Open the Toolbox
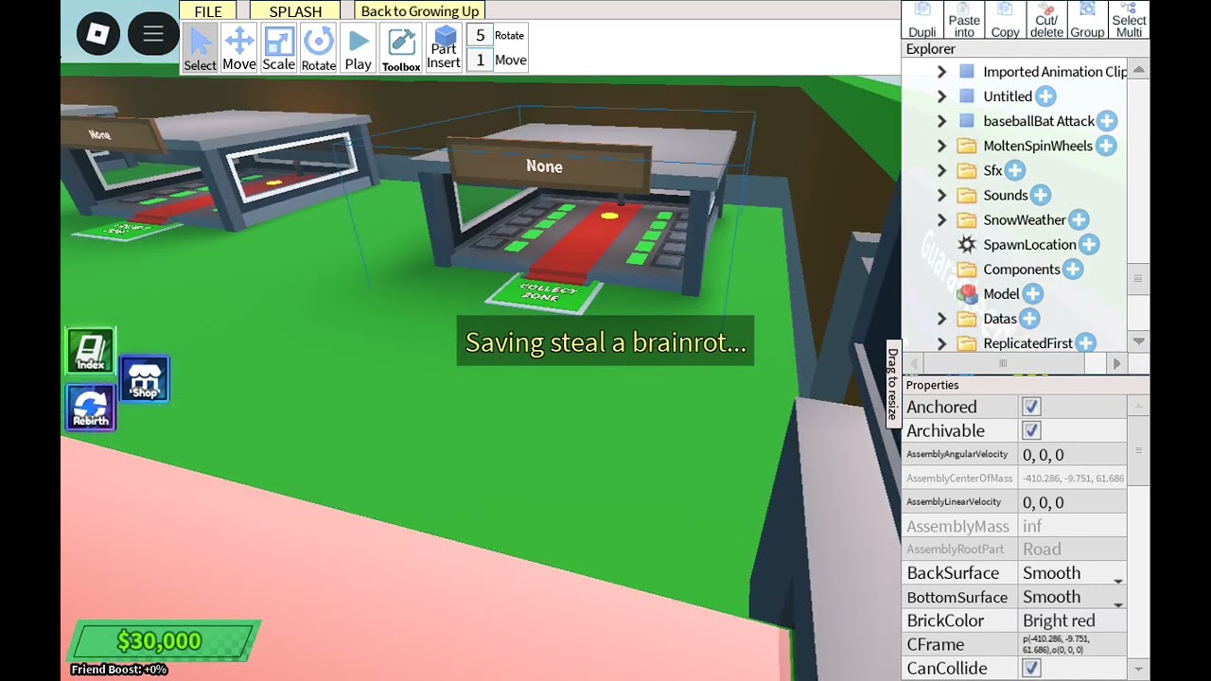Viewport: 1211px width, 681px height. 401,48
